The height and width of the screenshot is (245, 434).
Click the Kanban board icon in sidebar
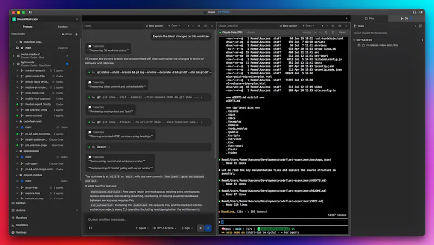click(13, 203)
